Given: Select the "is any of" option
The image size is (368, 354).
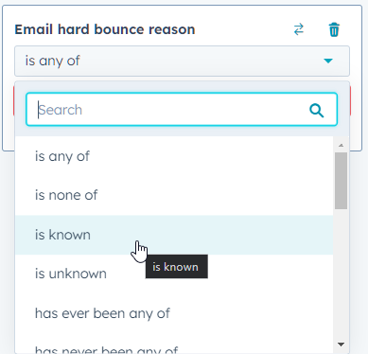Looking at the screenshot, I should coord(174,156).
